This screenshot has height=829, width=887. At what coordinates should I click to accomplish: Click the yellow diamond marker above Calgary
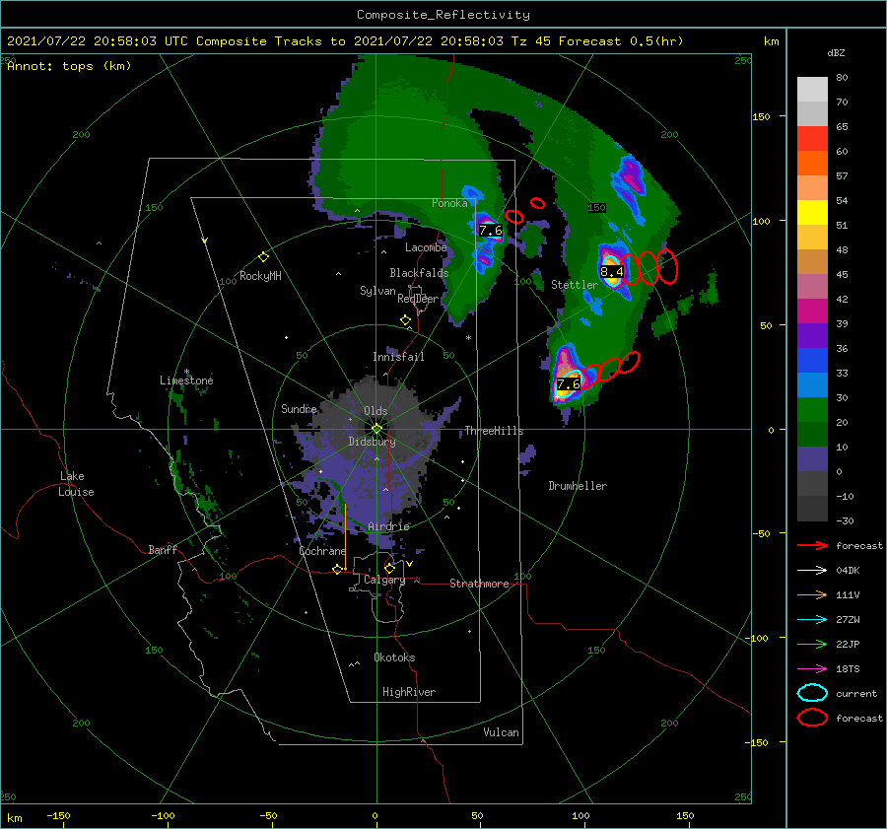point(389,568)
